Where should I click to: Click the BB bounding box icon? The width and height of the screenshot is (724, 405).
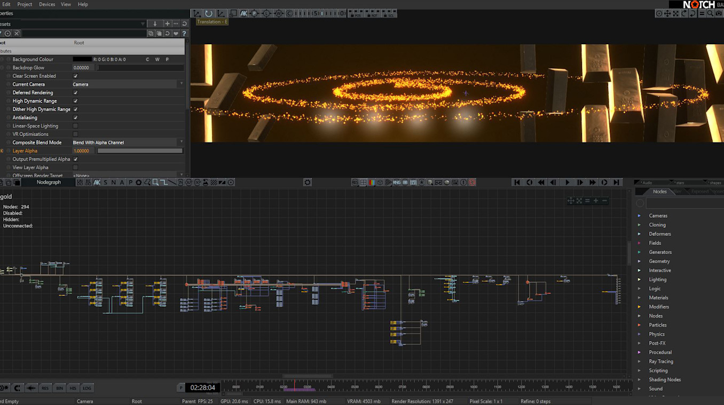pyautogui.click(x=405, y=182)
